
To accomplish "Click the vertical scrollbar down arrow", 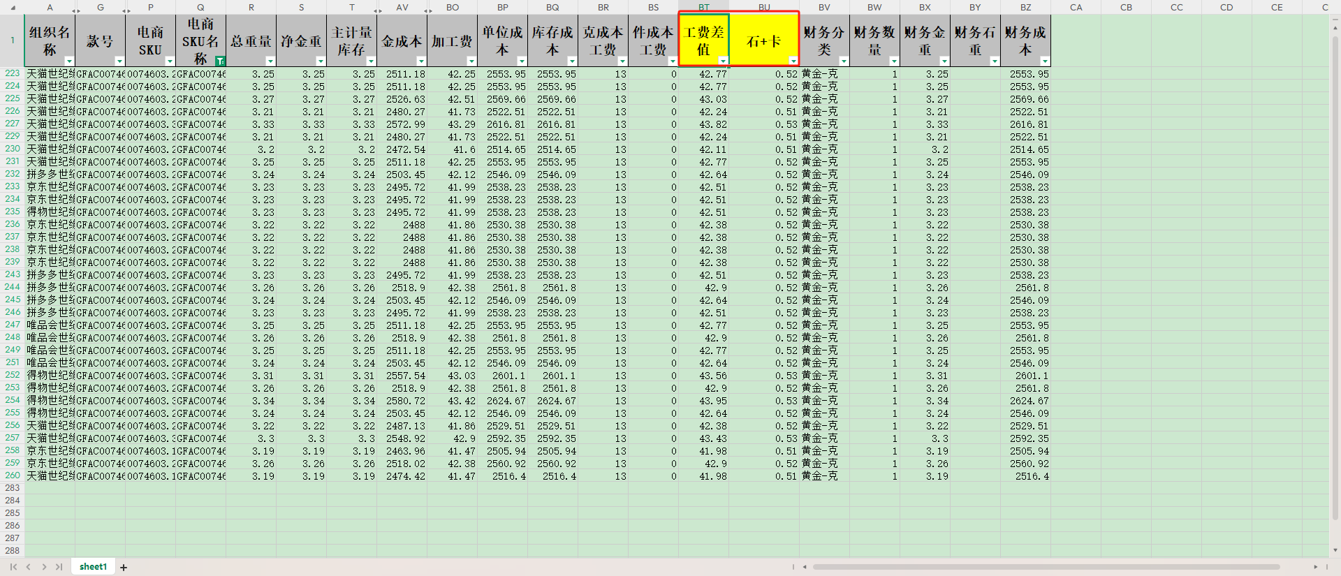I will (1335, 550).
